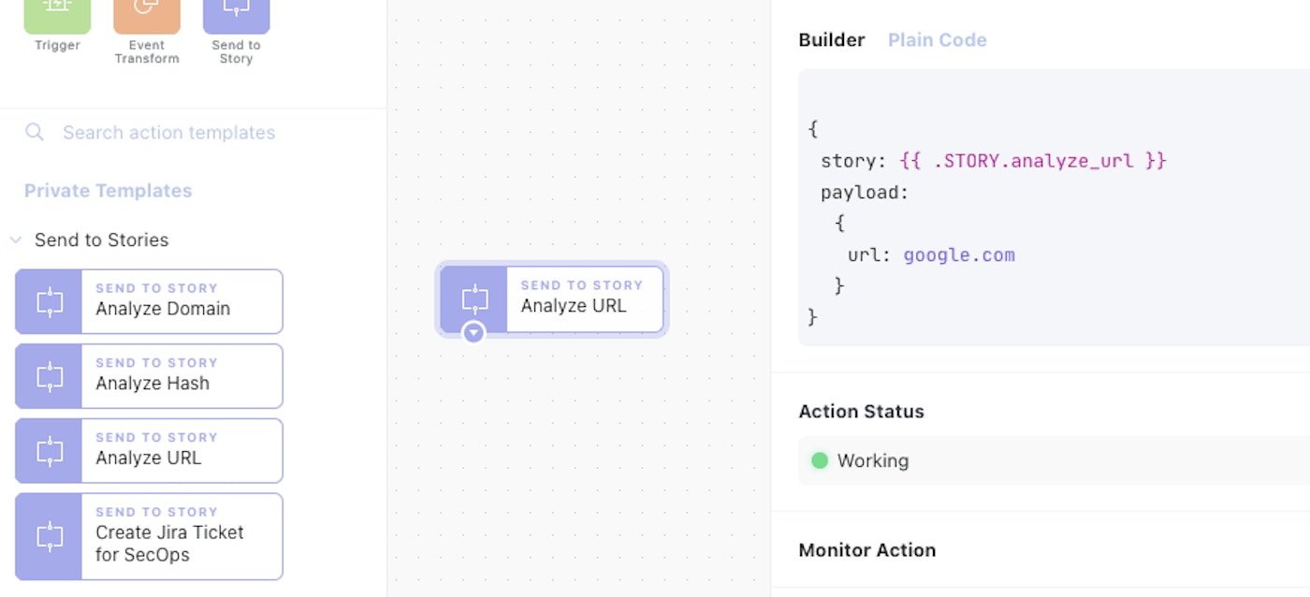This screenshot has height=597, width=1310.
Task: Click the Create Jira Ticket template icon
Action: click(x=49, y=536)
